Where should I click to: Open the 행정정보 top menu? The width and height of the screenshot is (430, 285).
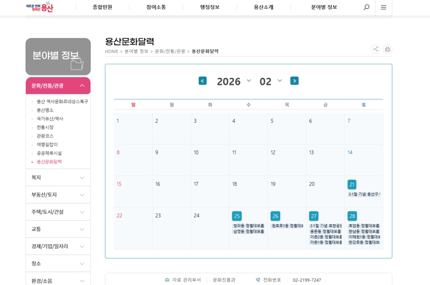point(209,8)
